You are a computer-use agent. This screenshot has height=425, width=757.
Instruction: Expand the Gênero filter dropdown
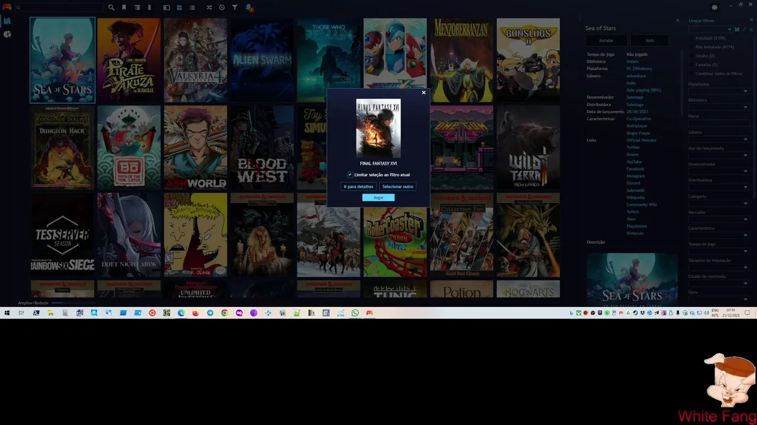pos(745,139)
